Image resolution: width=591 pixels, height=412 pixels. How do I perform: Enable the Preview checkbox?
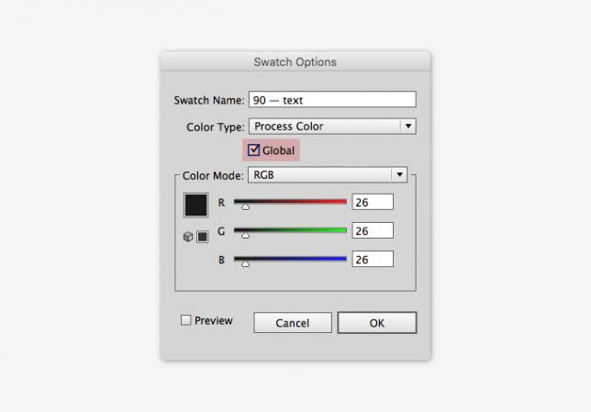[185, 320]
